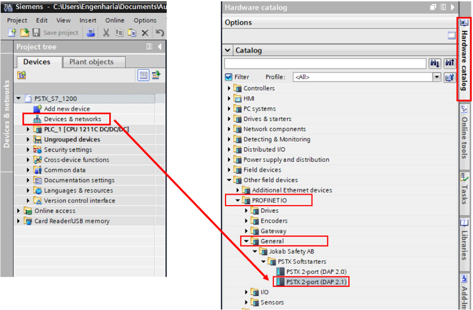Open the Options menu

[x=145, y=20]
